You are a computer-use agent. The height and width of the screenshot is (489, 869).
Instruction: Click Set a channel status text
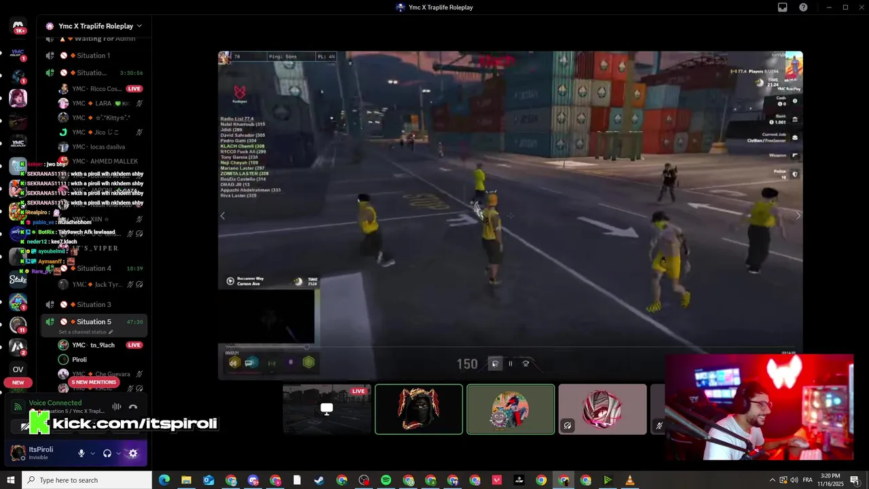pyautogui.click(x=82, y=332)
